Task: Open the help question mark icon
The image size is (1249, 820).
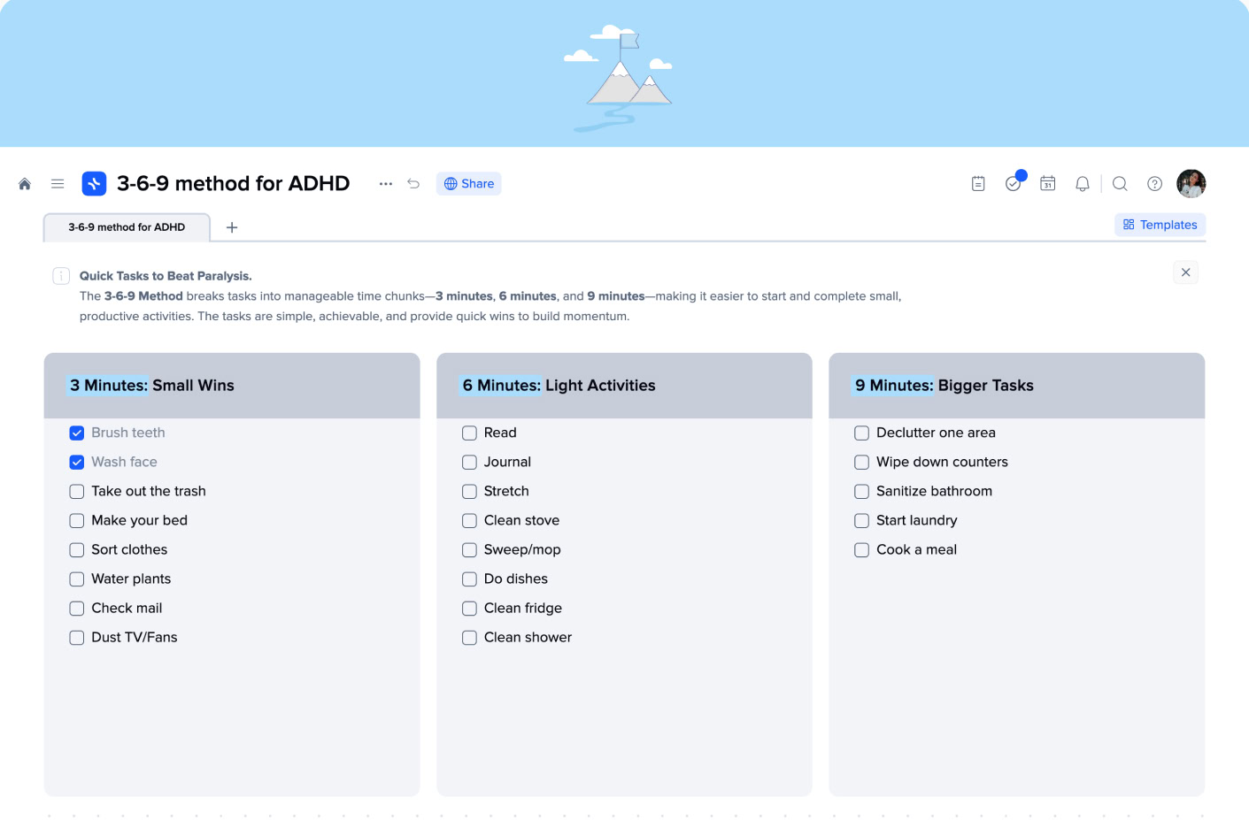Action: click(1155, 184)
